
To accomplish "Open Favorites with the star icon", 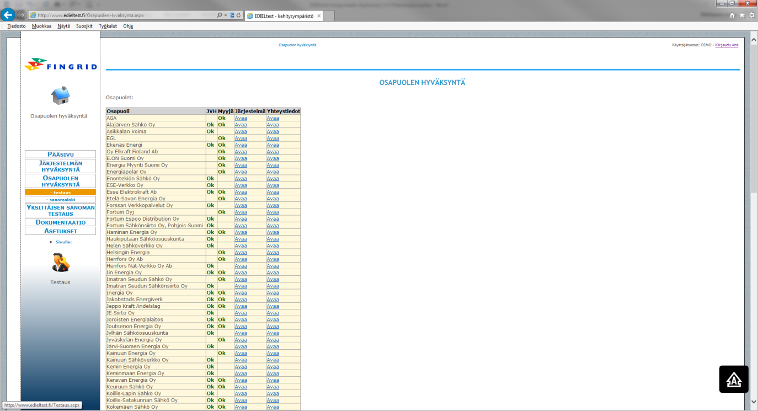I will tap(742, 15).
